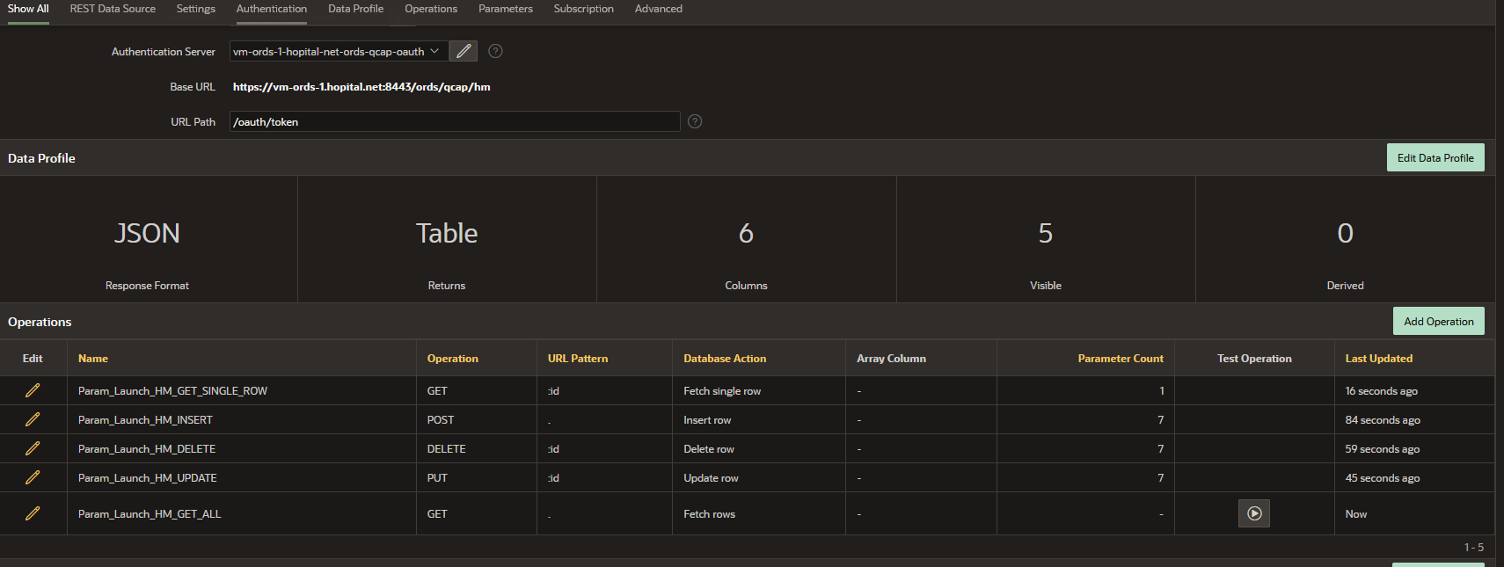The image size is (1504, 567).
Task: Switch to the Show All tab
Action: [28, 9]
